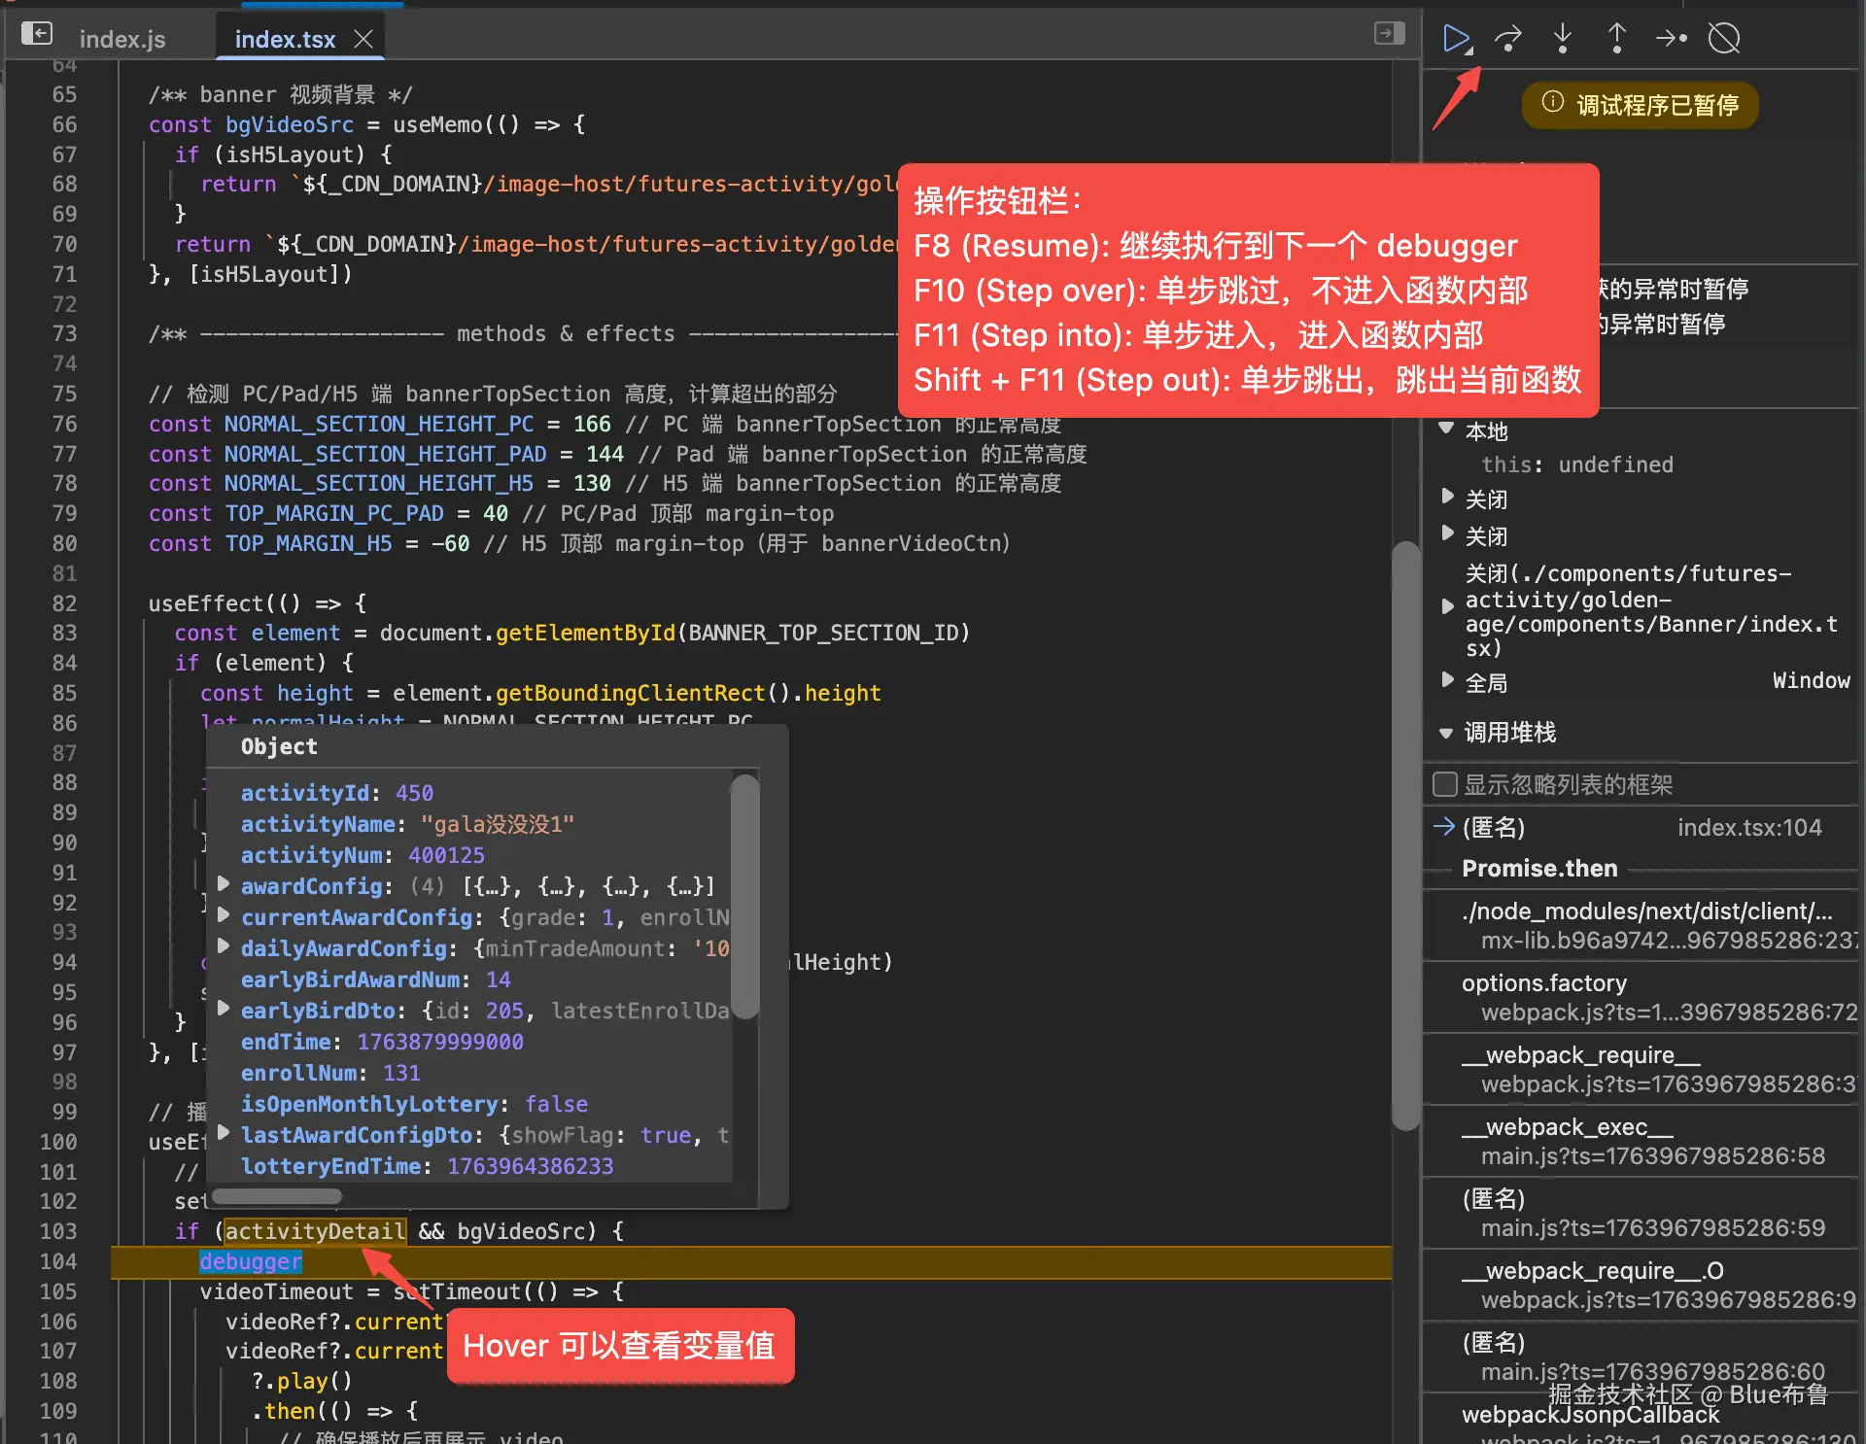Click the Step into icon
This screenshot has width=1866, height=1444.
tap(1563, 39)
